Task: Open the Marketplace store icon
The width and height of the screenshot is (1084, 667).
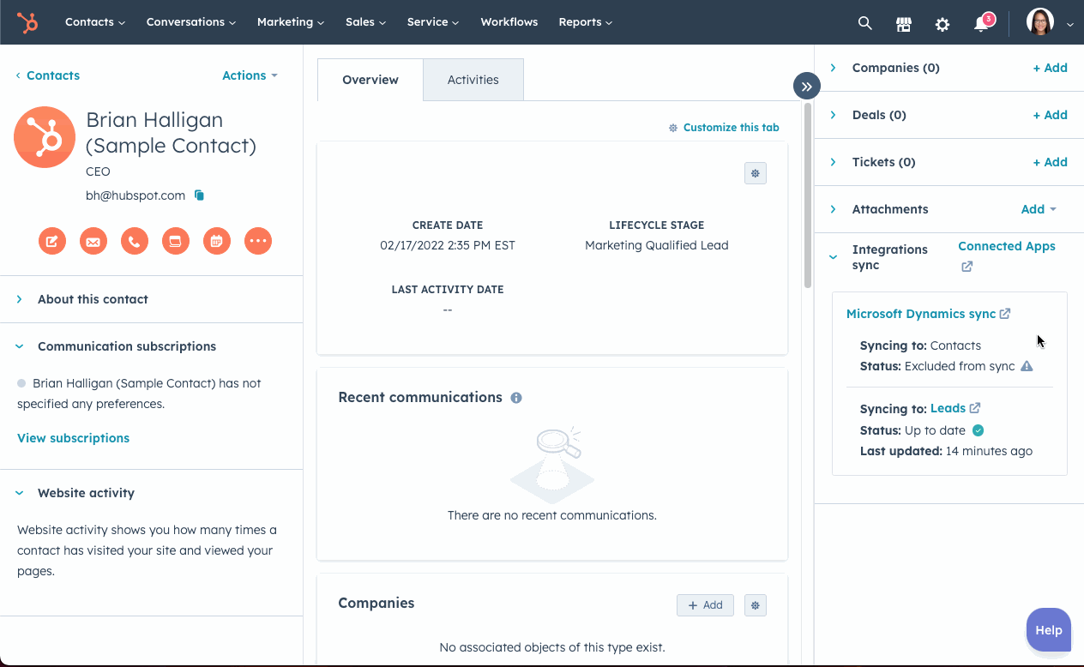Action: click(x=904, y=24)
